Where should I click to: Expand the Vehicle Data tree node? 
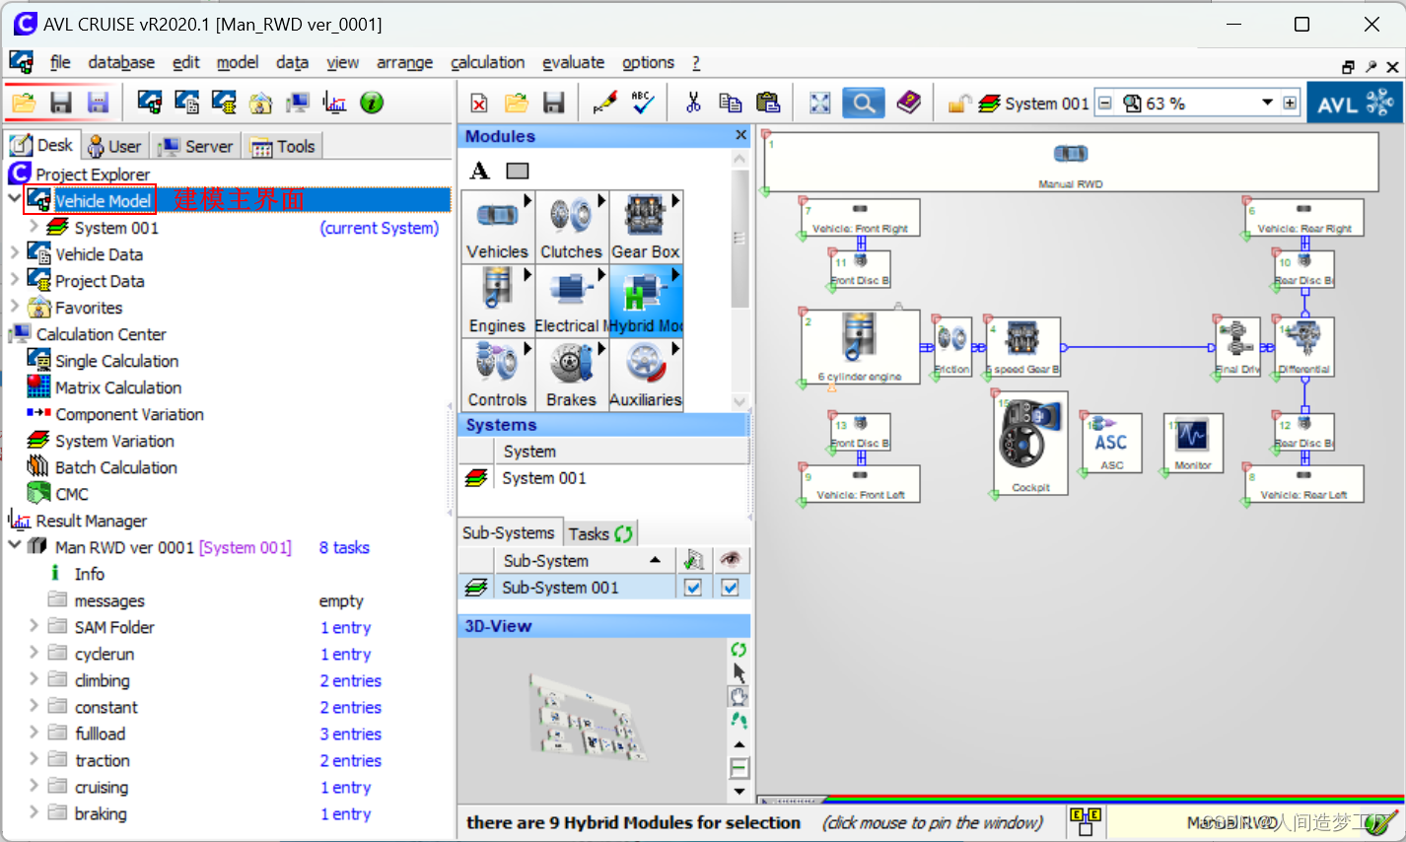[x=15, y=253]
